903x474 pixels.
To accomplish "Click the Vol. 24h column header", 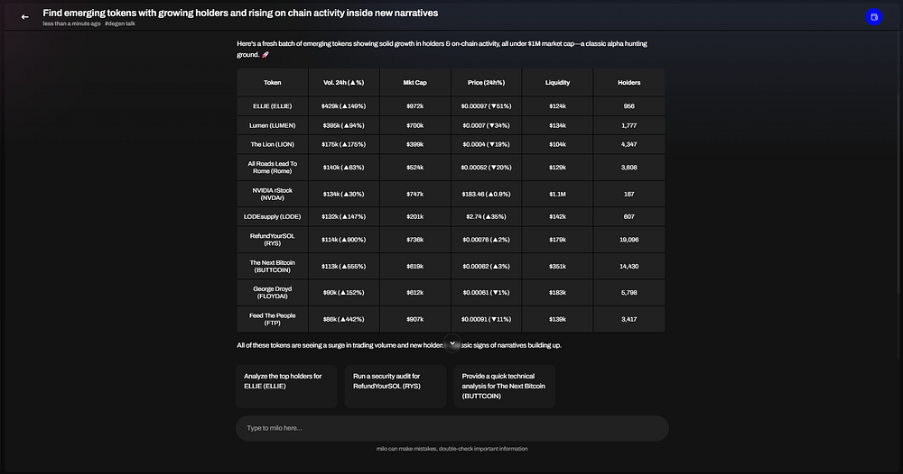I will [x=343, y=82].
